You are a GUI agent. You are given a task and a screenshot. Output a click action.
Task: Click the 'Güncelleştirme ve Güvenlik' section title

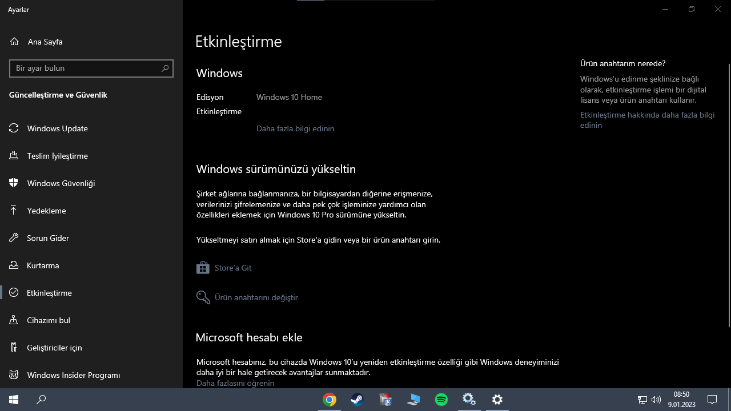pyautogui.click(x=58, y=95)
